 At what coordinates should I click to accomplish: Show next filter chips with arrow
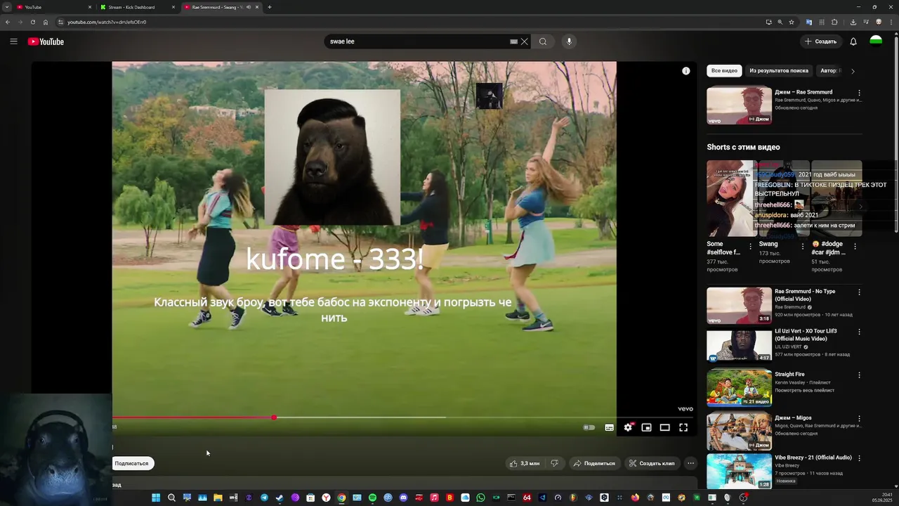(853, 71)
